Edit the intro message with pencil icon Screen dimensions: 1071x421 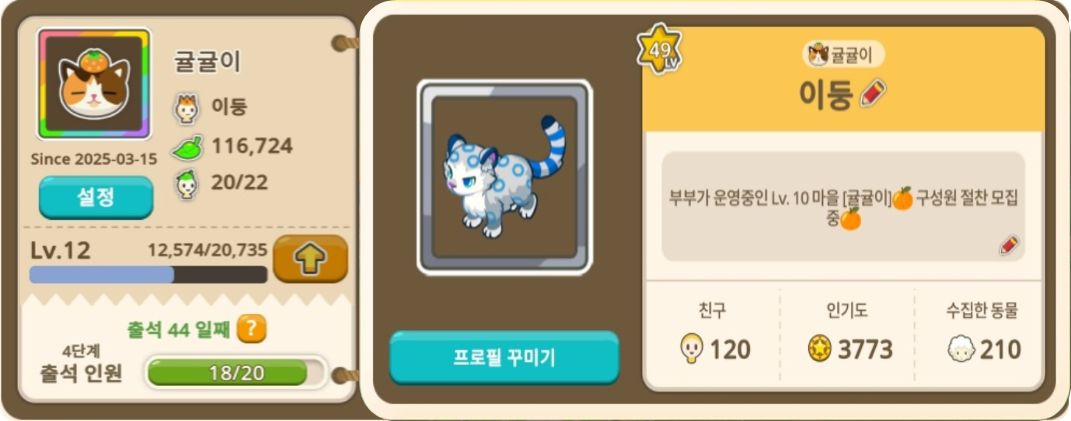[1009, 246]
